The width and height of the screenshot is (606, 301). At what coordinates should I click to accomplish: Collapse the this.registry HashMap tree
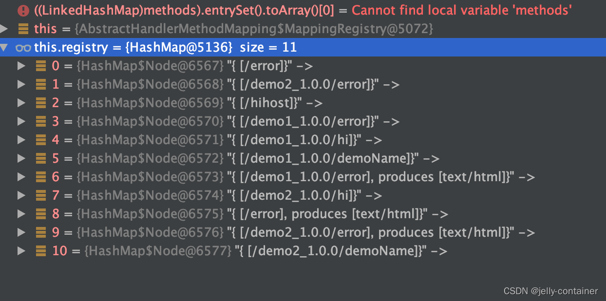click(x=5, y=47)
